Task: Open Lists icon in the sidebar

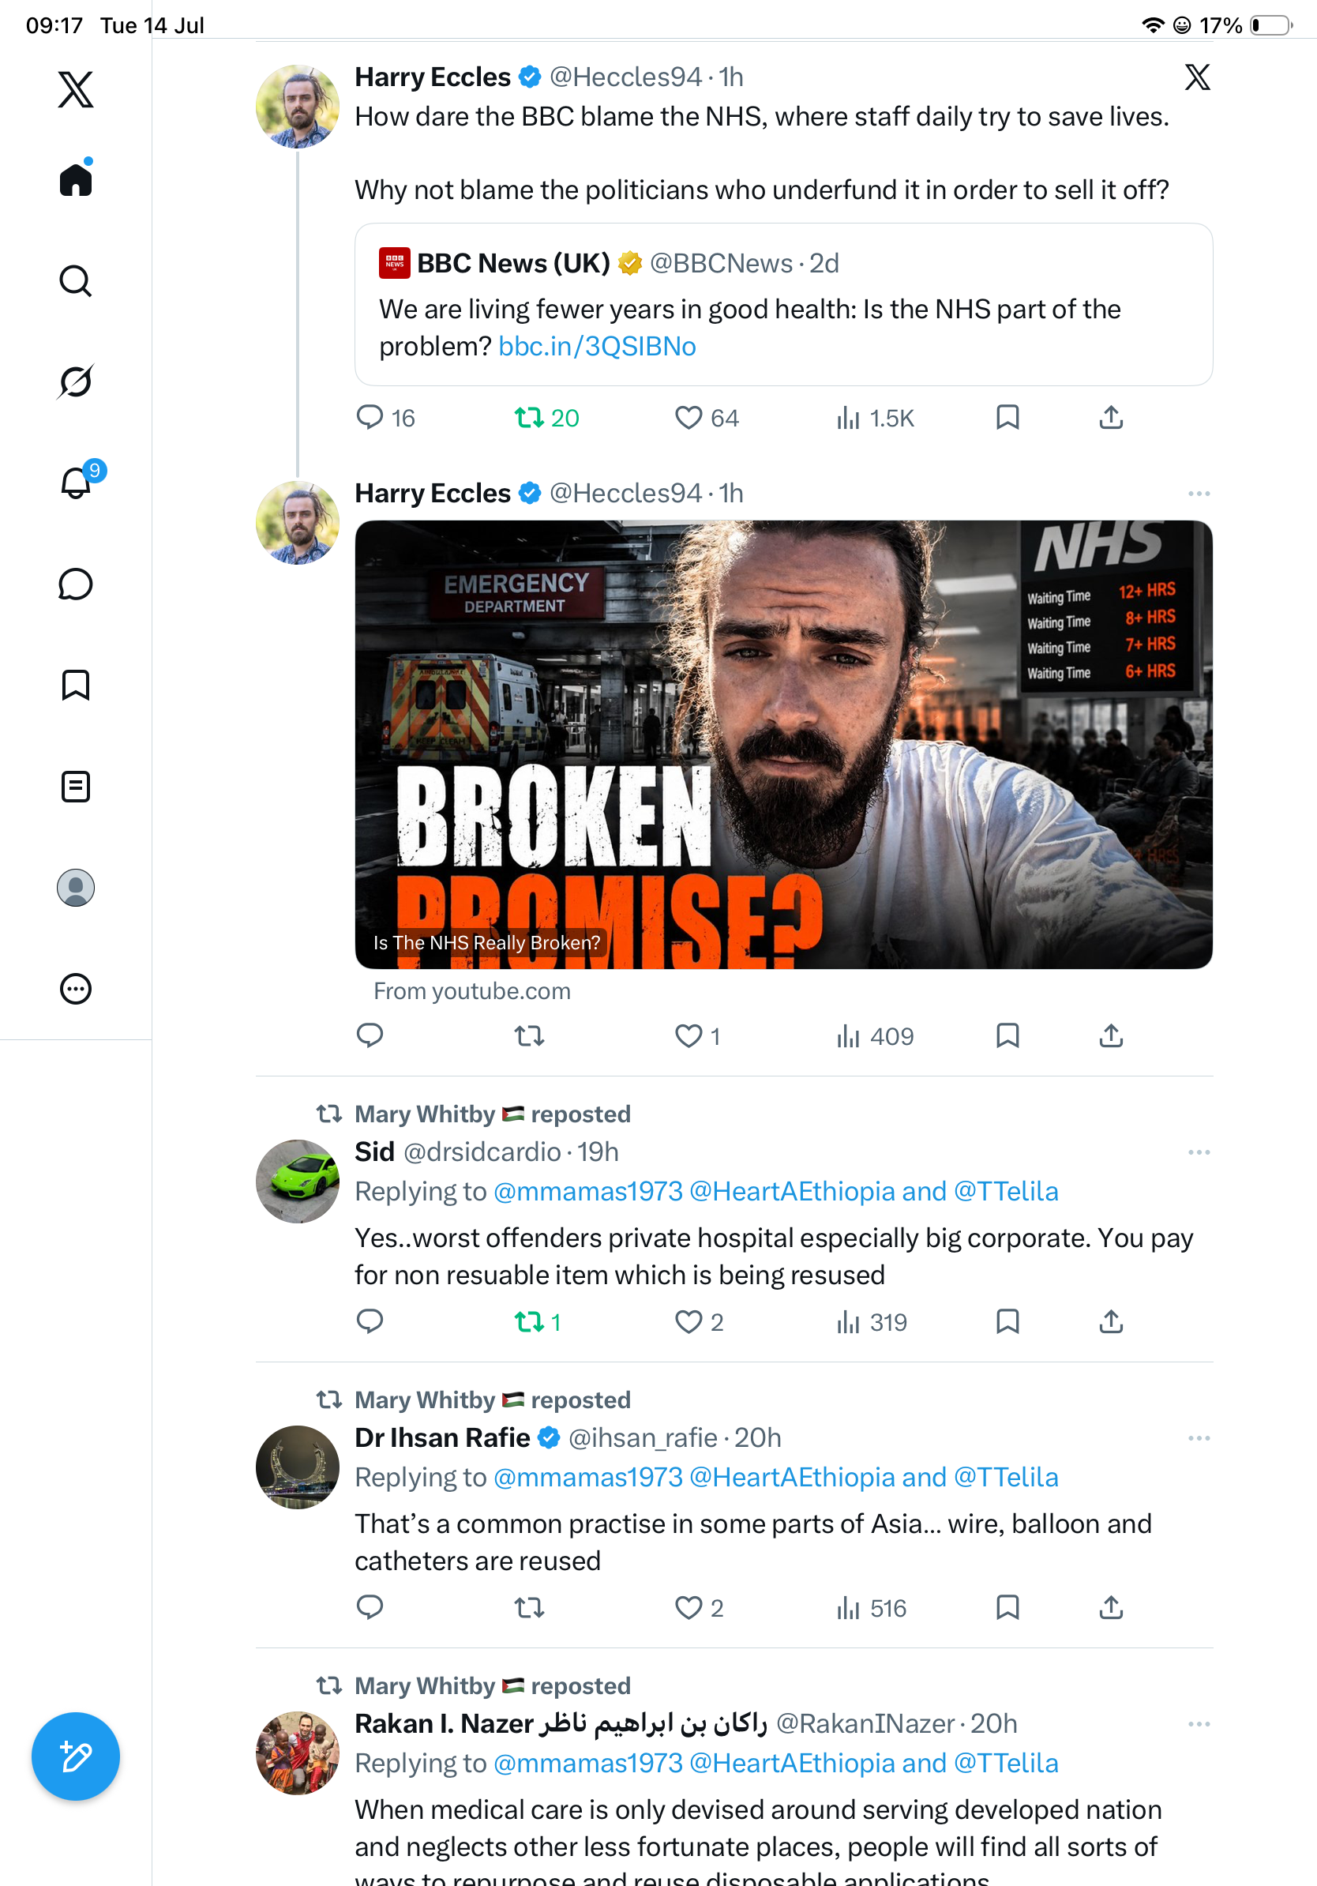Action: coord(76,786)
